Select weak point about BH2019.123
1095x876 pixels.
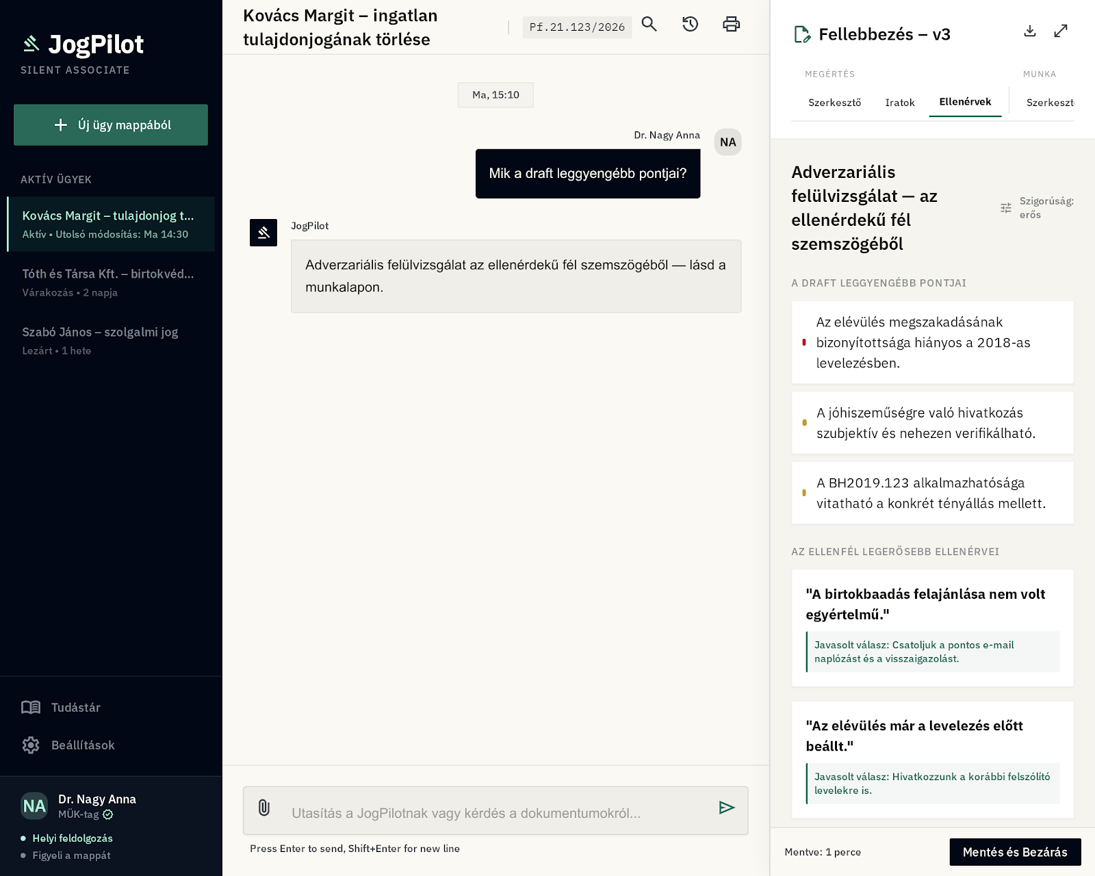coord(933,493)
